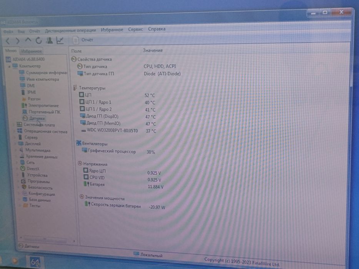Click the Вентиляторы fan group icon
The width and height of the screenshot is (359, 269).
click(78, 143)
